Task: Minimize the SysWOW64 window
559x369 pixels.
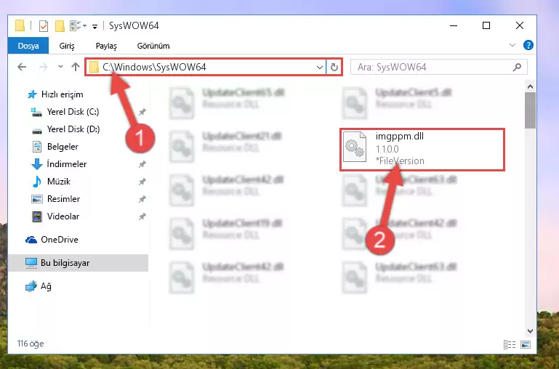Action: point(454,25)
